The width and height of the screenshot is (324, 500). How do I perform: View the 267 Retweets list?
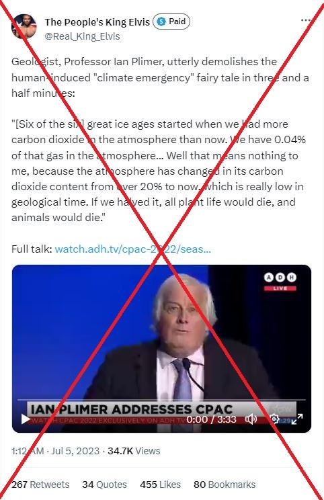point(40,485)
